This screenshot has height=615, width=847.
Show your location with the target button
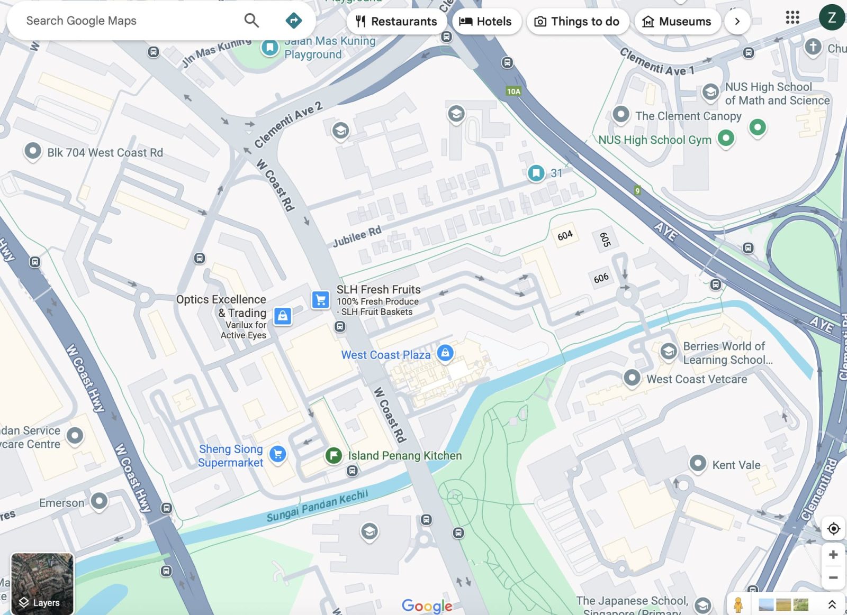point(833,528)
